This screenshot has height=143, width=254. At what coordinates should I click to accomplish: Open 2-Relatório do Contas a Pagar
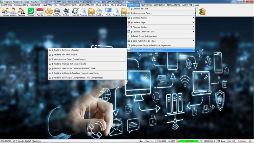pyautogui.click(x=87, y=55)
